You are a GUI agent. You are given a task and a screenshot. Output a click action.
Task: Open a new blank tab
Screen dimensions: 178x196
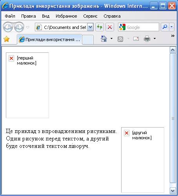click(x=88, y=40)
